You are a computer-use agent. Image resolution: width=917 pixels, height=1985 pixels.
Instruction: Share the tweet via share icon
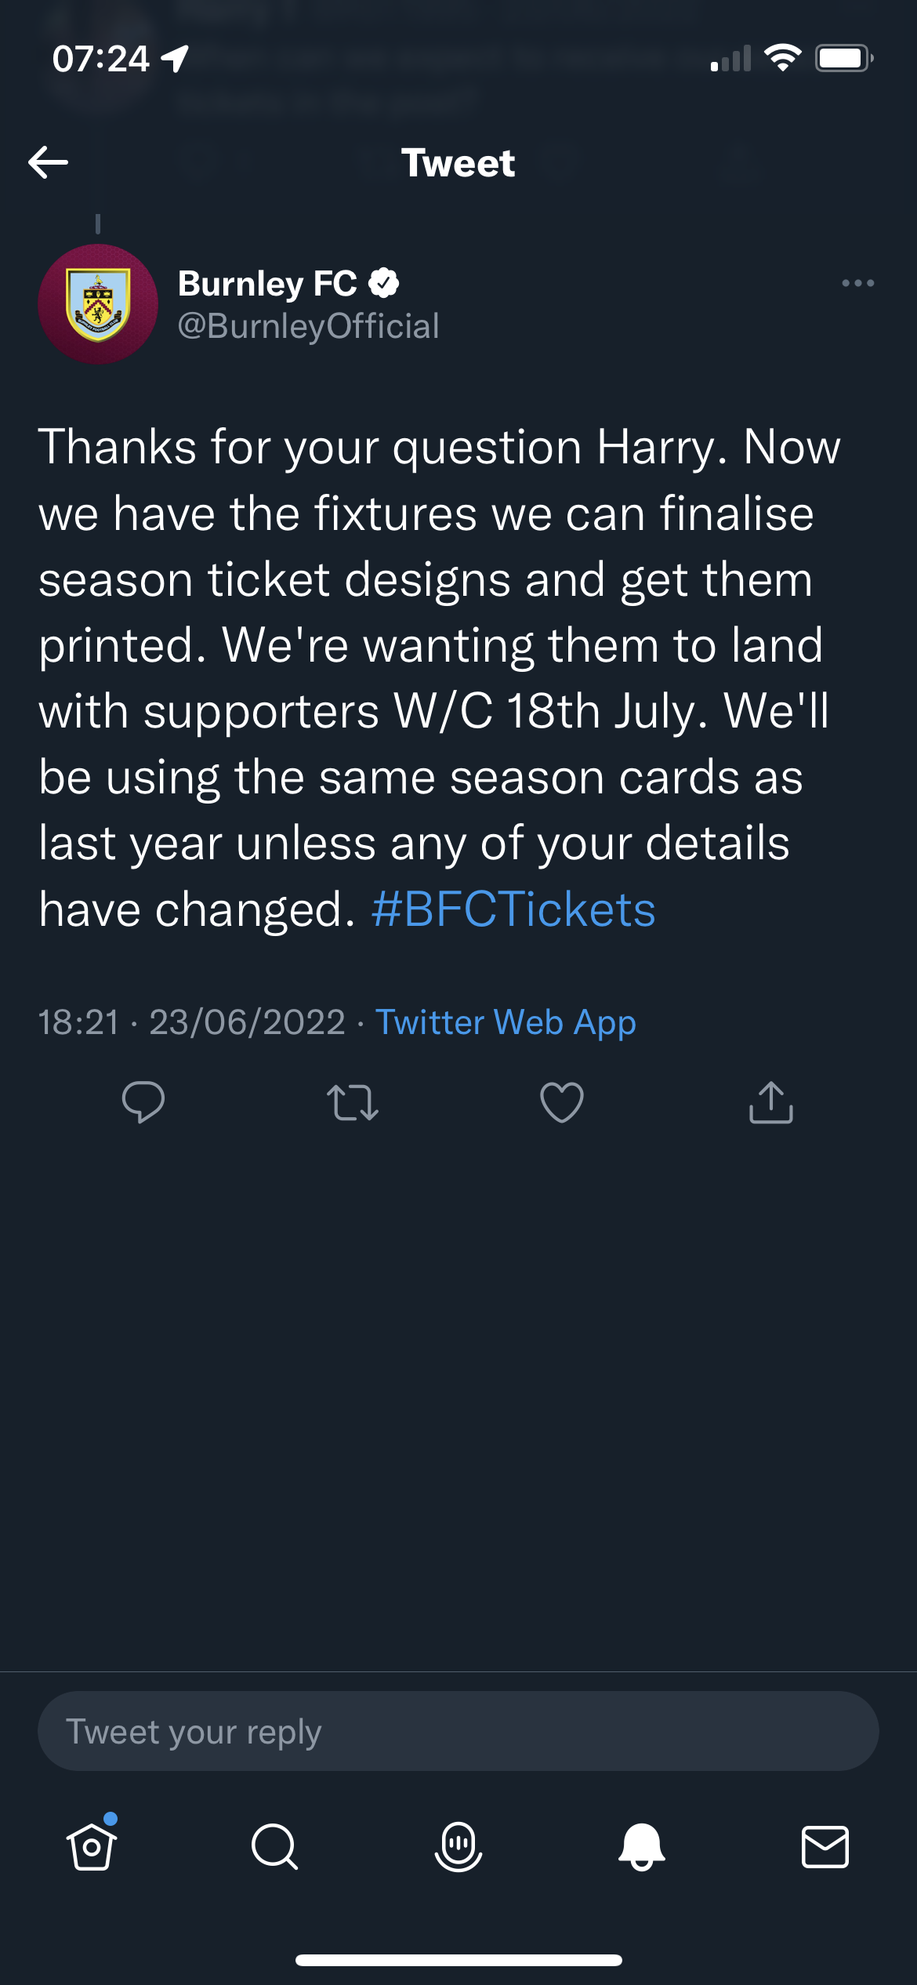[771, 1102]
